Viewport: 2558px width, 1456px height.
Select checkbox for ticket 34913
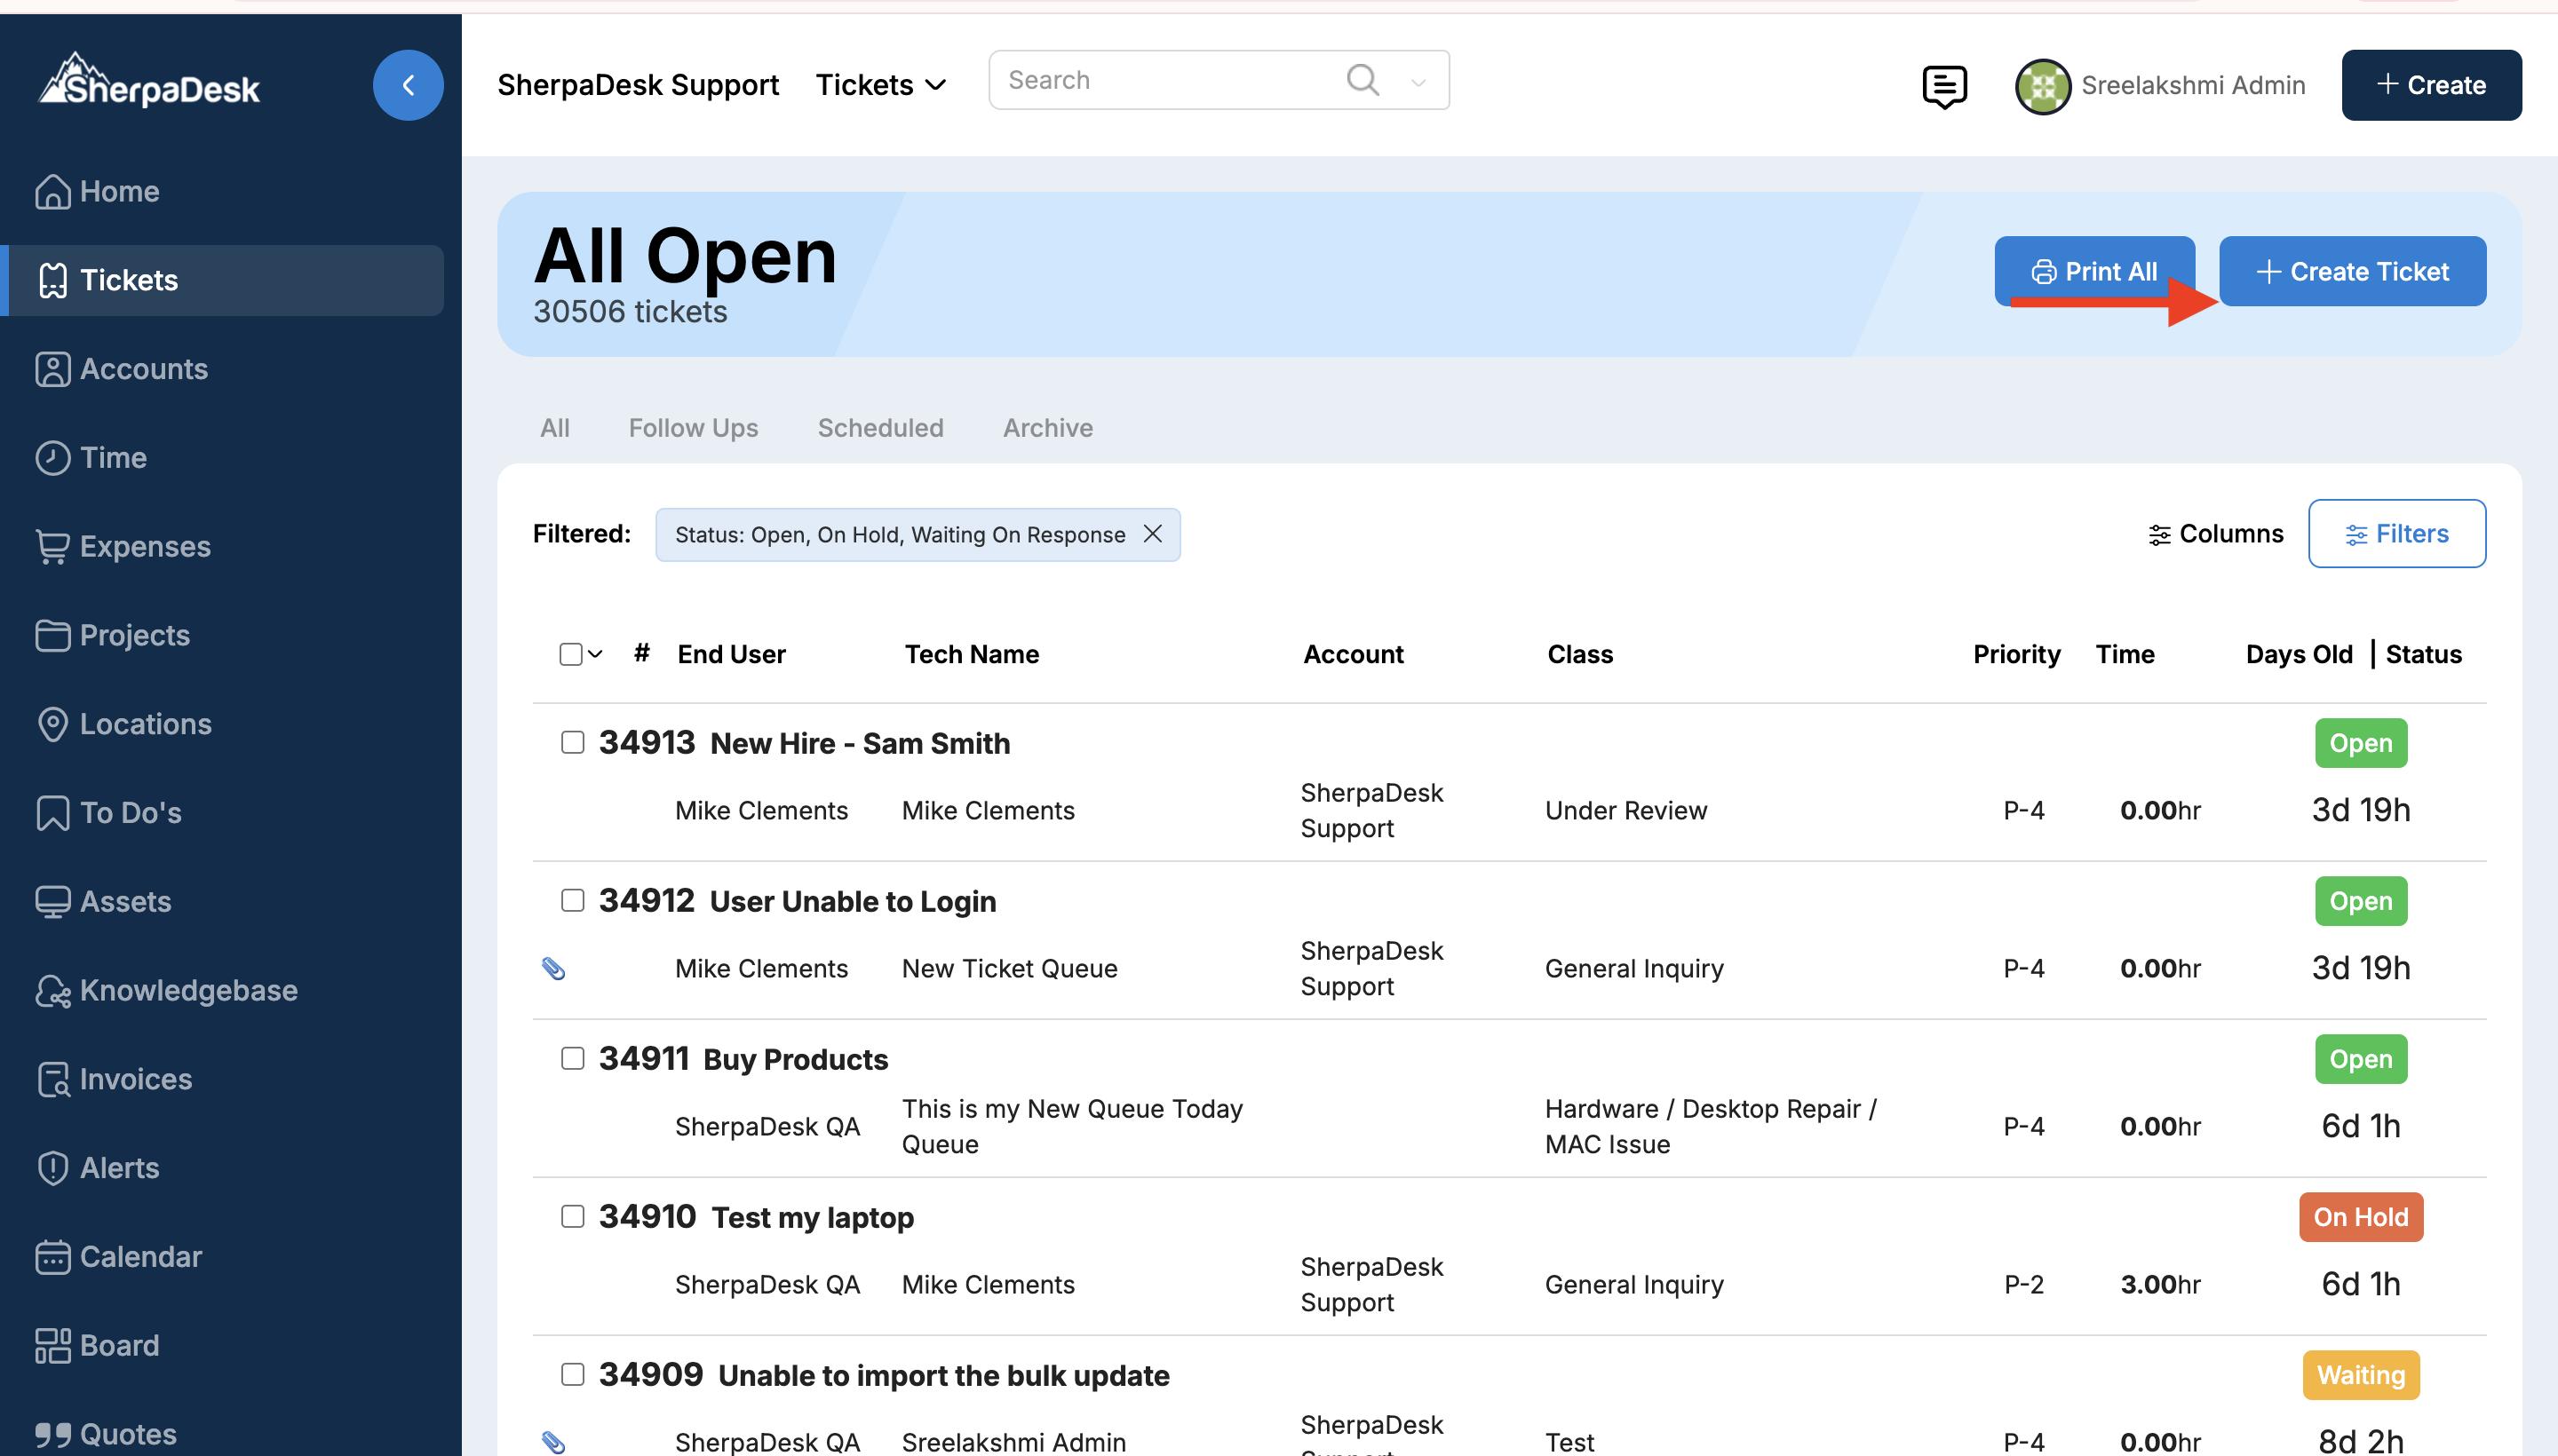pyautogui.click(x=572, y=742)
